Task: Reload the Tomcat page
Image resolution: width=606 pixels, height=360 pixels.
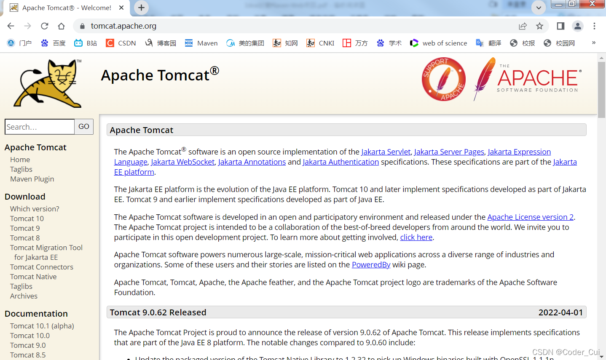Action: pyautogui.click(x=45, y=26)
